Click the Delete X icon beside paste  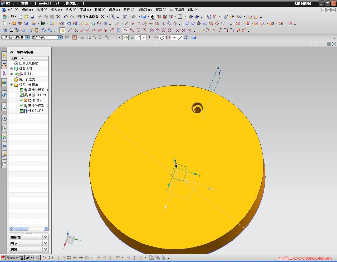tap(58, 16)
